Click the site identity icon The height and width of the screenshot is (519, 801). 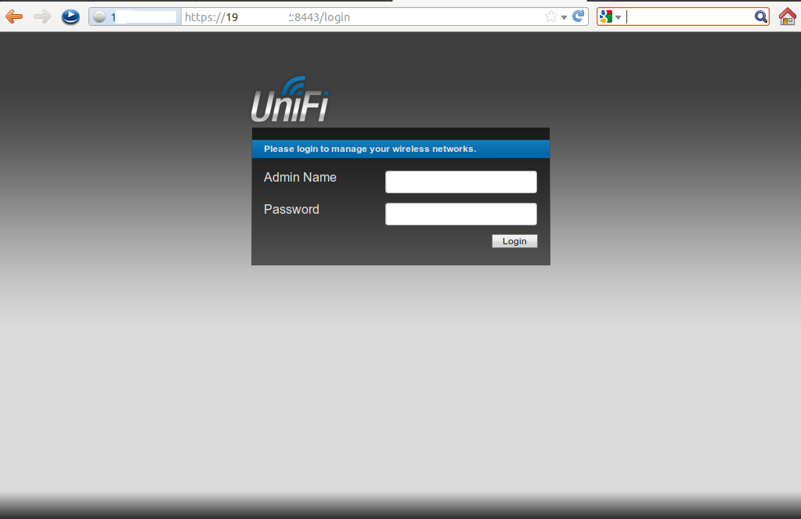pos(99,17)
